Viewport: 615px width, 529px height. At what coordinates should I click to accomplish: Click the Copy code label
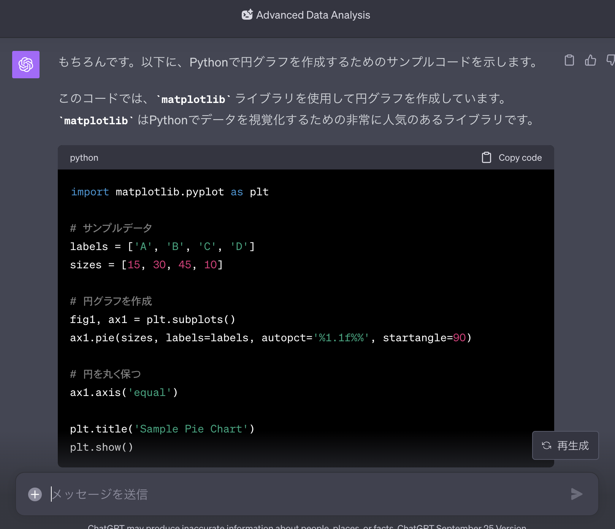(x=520, y=158)
